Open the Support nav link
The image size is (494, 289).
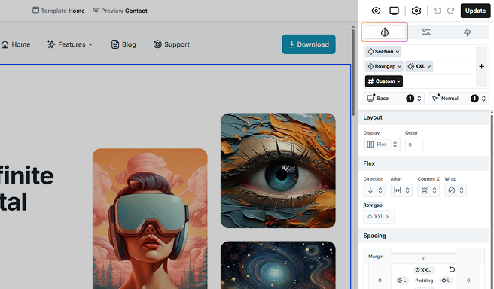[172, 44]
